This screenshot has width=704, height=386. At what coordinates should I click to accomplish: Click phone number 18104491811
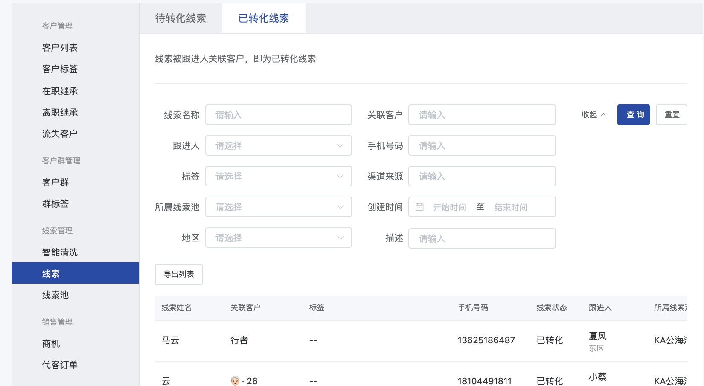click(485, 381)
